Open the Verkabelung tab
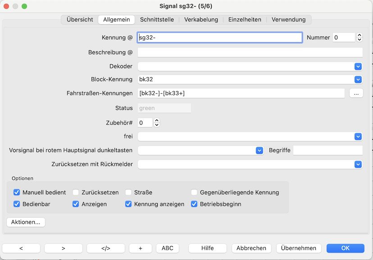Viewport: 373px width, 260px height. pyautogui.click(x=201, y=19)
